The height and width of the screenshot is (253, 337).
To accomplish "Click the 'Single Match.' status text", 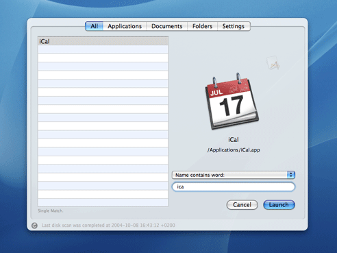I will pyautogui.click(x=51, y=210).
